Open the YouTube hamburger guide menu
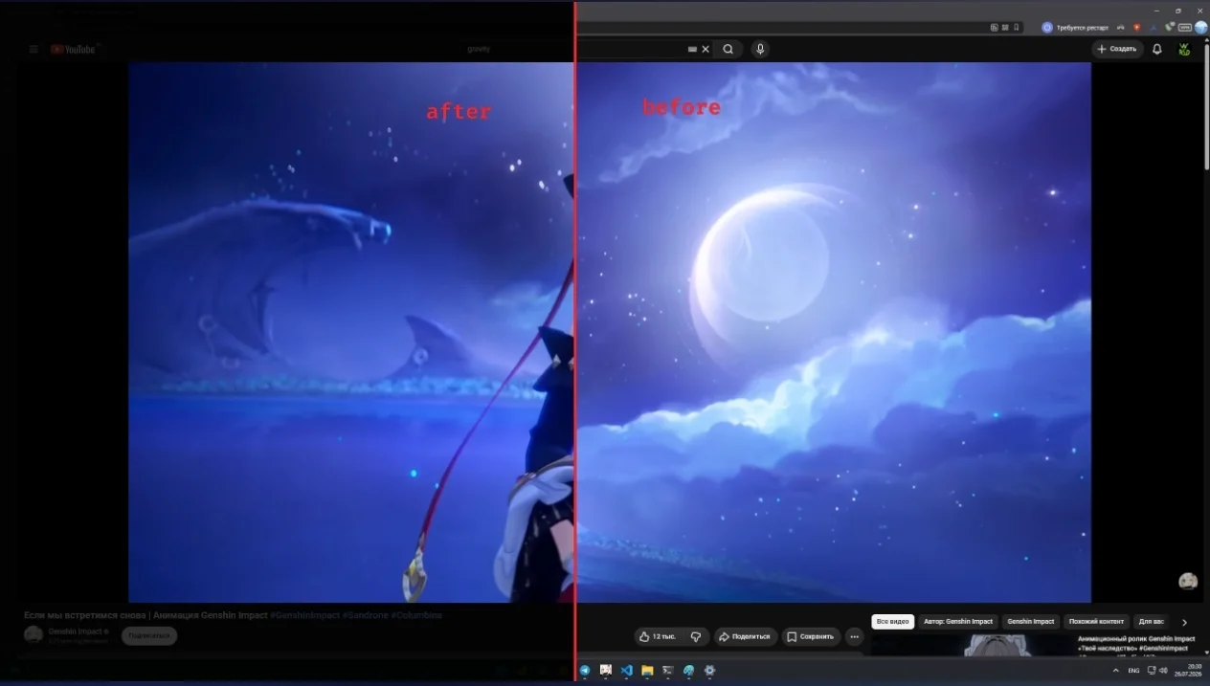The height and width of the screenshot is (686, 1210). point(34,49)
